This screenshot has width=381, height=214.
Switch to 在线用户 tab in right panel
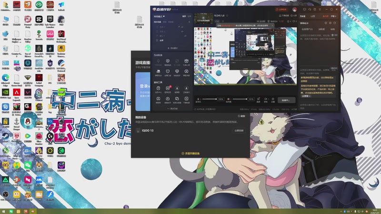coord(307,29)
